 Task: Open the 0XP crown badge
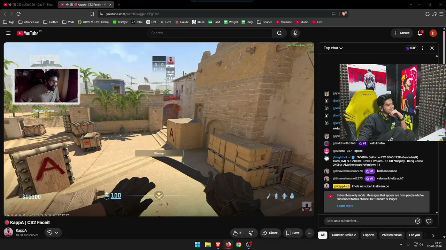[x=411, y=48]
